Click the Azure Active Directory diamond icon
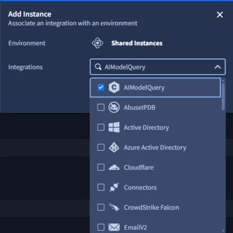 pos(114,147)
